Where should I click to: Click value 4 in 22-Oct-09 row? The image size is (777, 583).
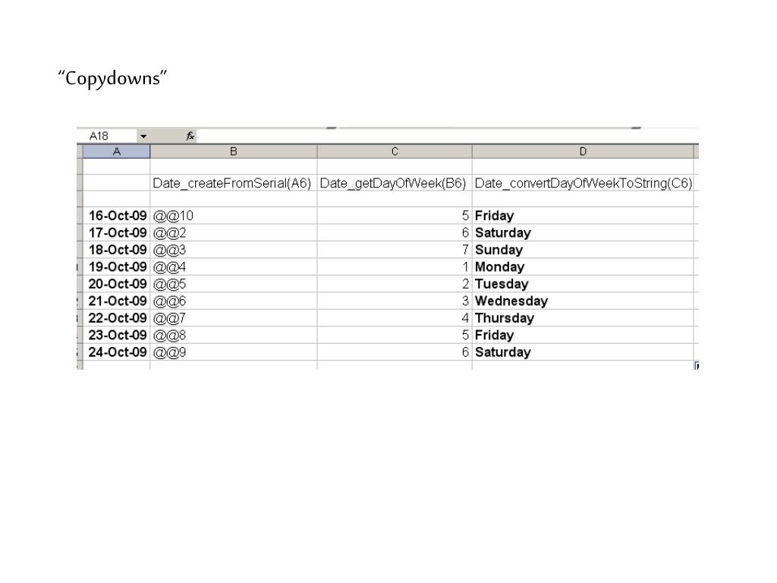pos(395,318)
